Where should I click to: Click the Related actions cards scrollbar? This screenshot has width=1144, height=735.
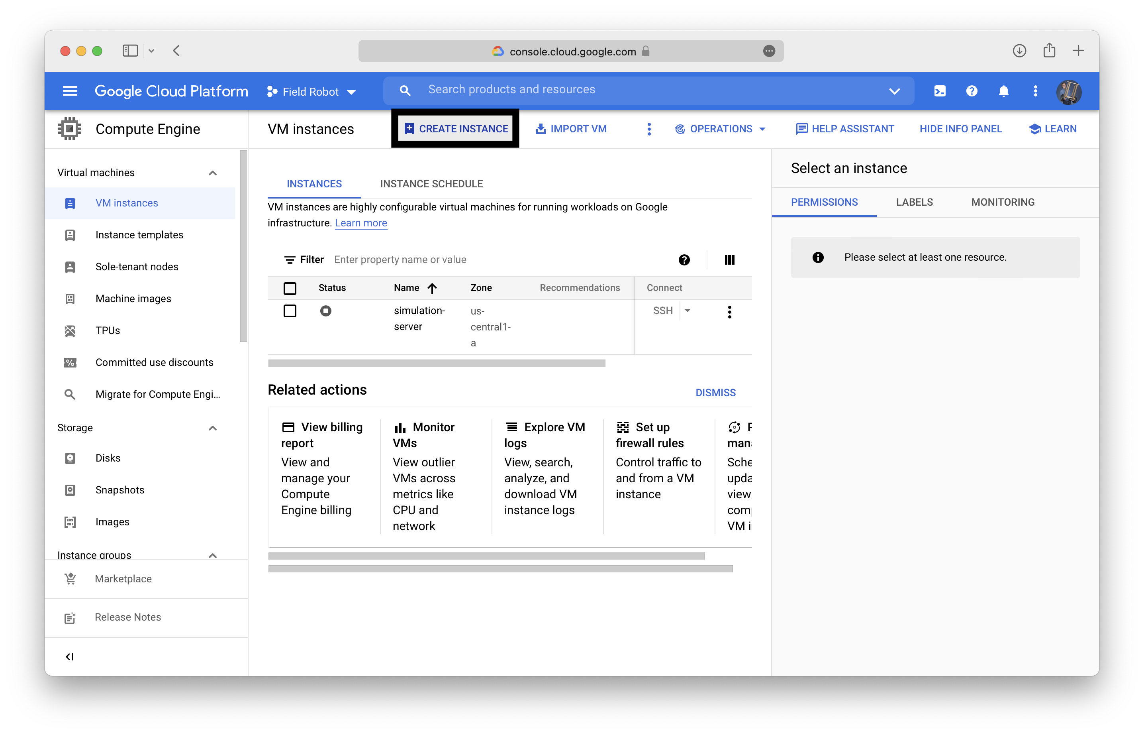tap(486, 556)
